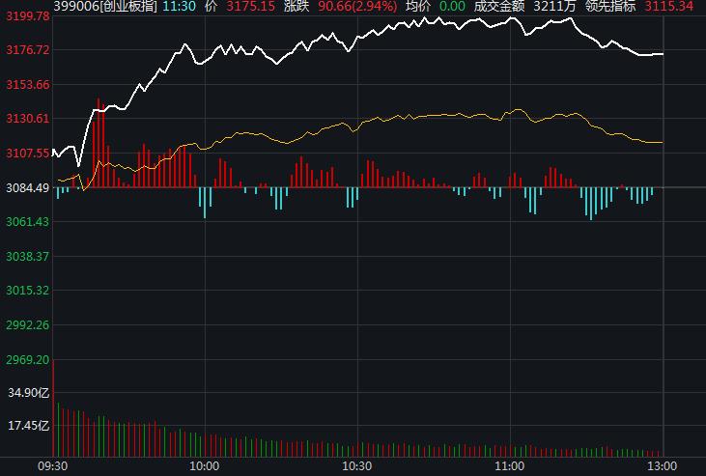Select the 11:30 timestamp in header
This screenshot has height=476, width=706.
180,6
